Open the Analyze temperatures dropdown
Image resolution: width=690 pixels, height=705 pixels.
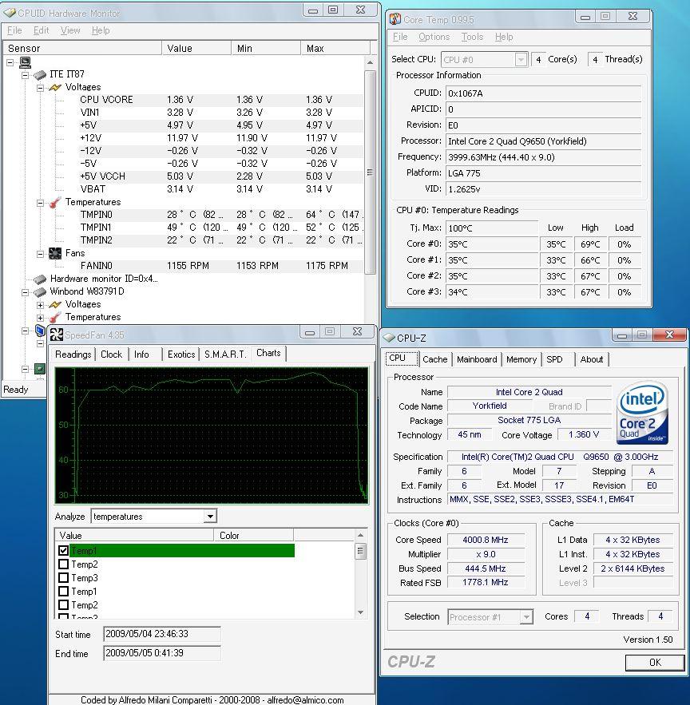coord(210,517)
